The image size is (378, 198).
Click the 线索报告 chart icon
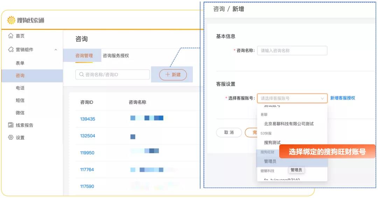coord(10,125)
